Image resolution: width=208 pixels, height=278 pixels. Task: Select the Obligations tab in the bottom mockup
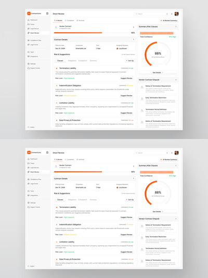[x=72, y=199]
